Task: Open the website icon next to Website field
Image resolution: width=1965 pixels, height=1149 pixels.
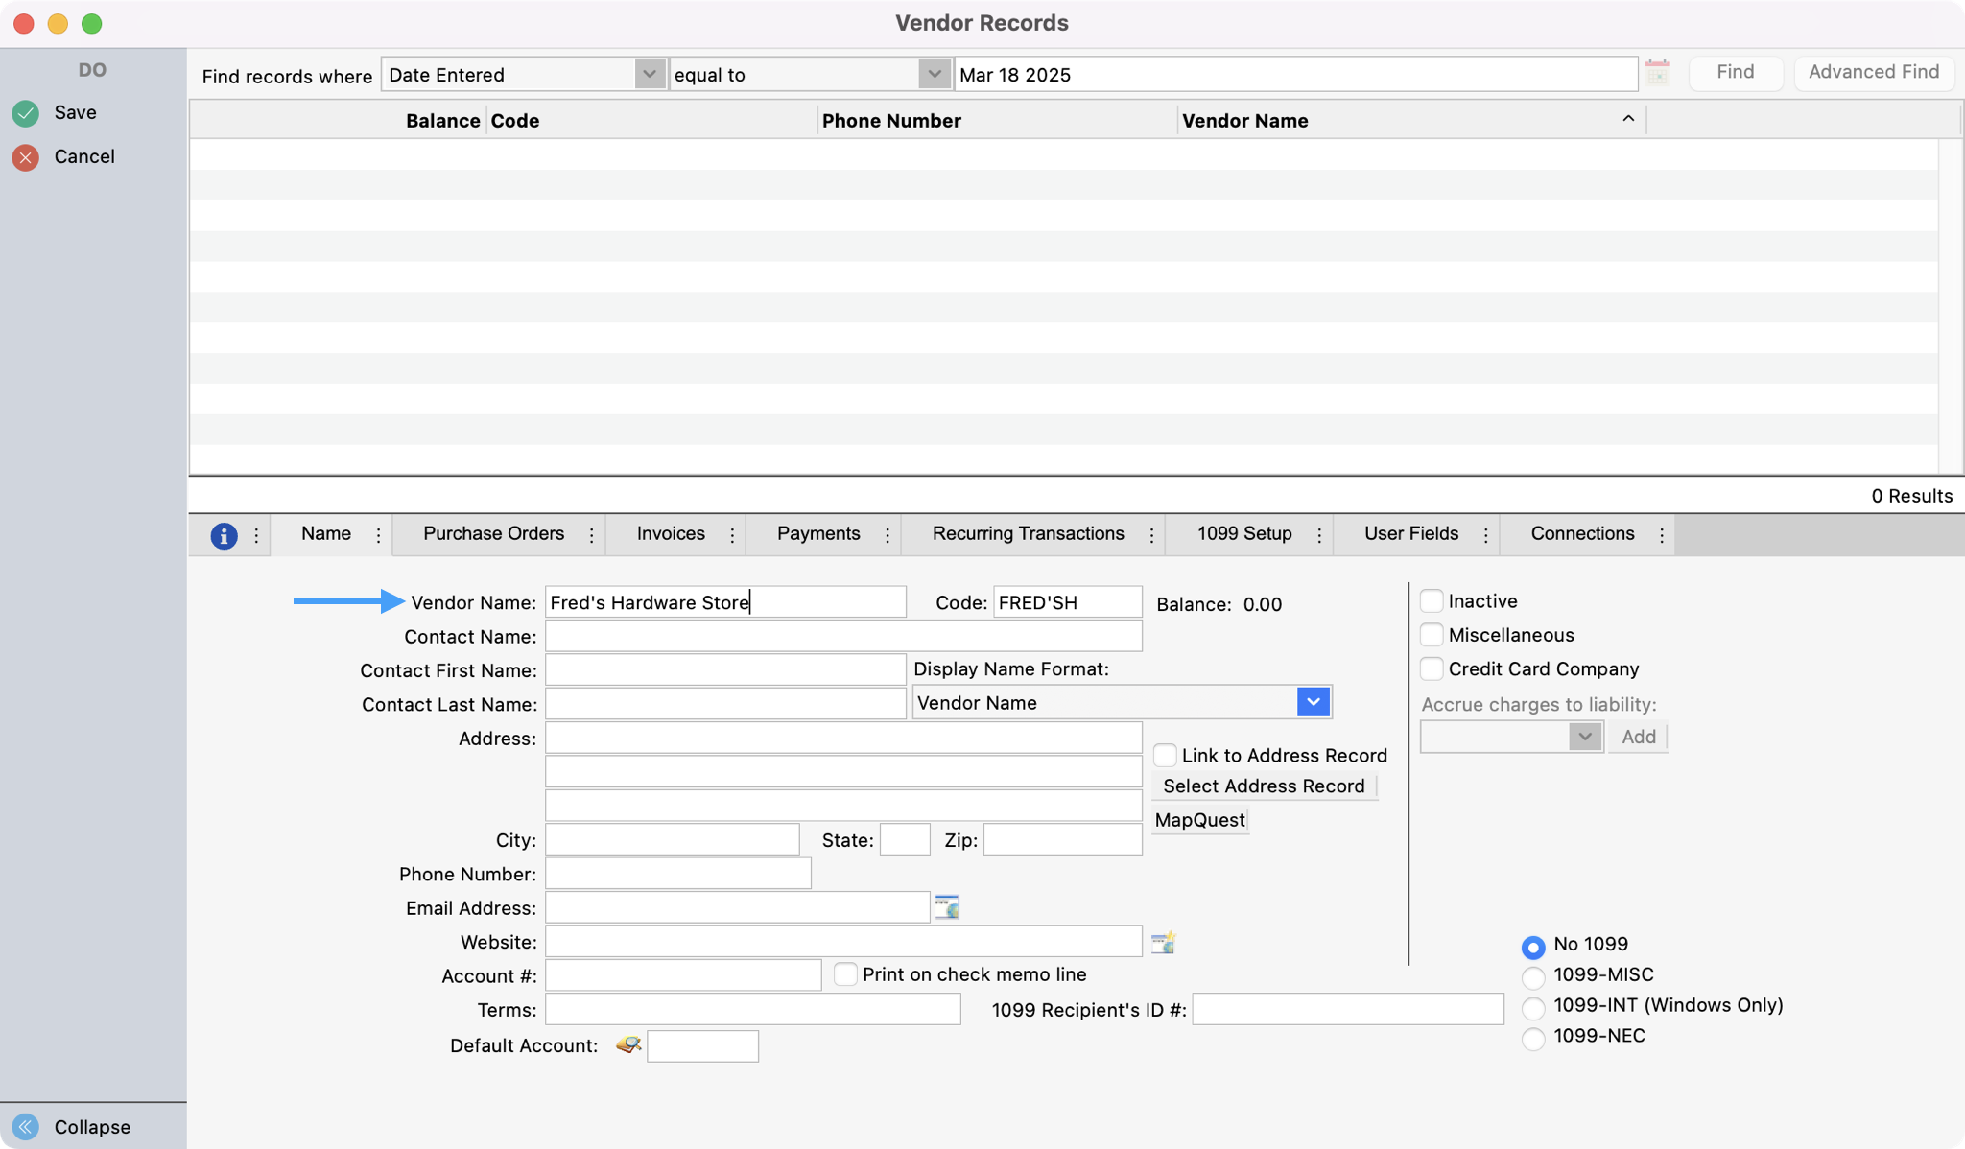Action: 1163,942
